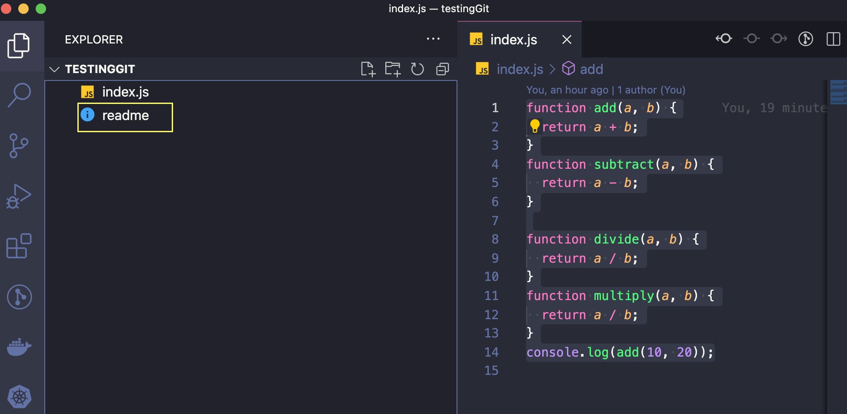Open the Explorer view in activity bar
The image size is (847, 414).
[19, 45]
